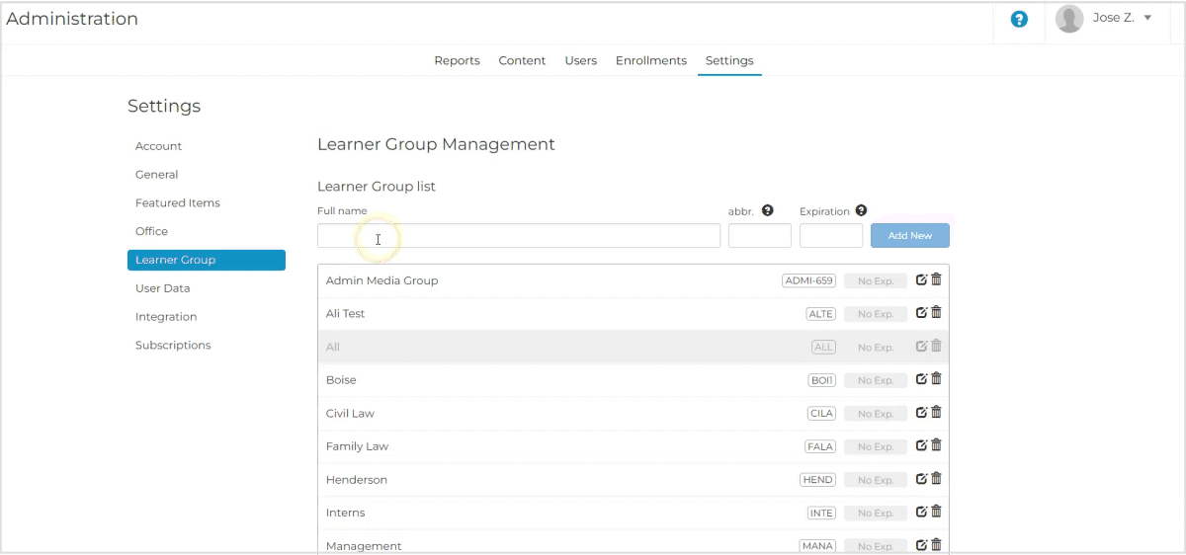Image resolution: width=1186 pixels, height=555 pixels.
Task: Focus the Expiration input field
Action: pos(831,235)
